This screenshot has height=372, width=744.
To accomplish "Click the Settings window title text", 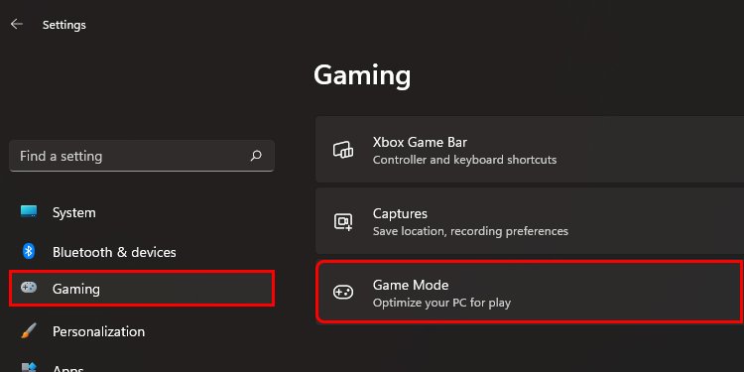I will pos(64,25).
